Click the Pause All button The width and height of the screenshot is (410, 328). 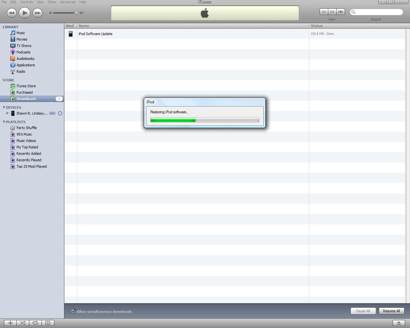(x=363, y=311)
